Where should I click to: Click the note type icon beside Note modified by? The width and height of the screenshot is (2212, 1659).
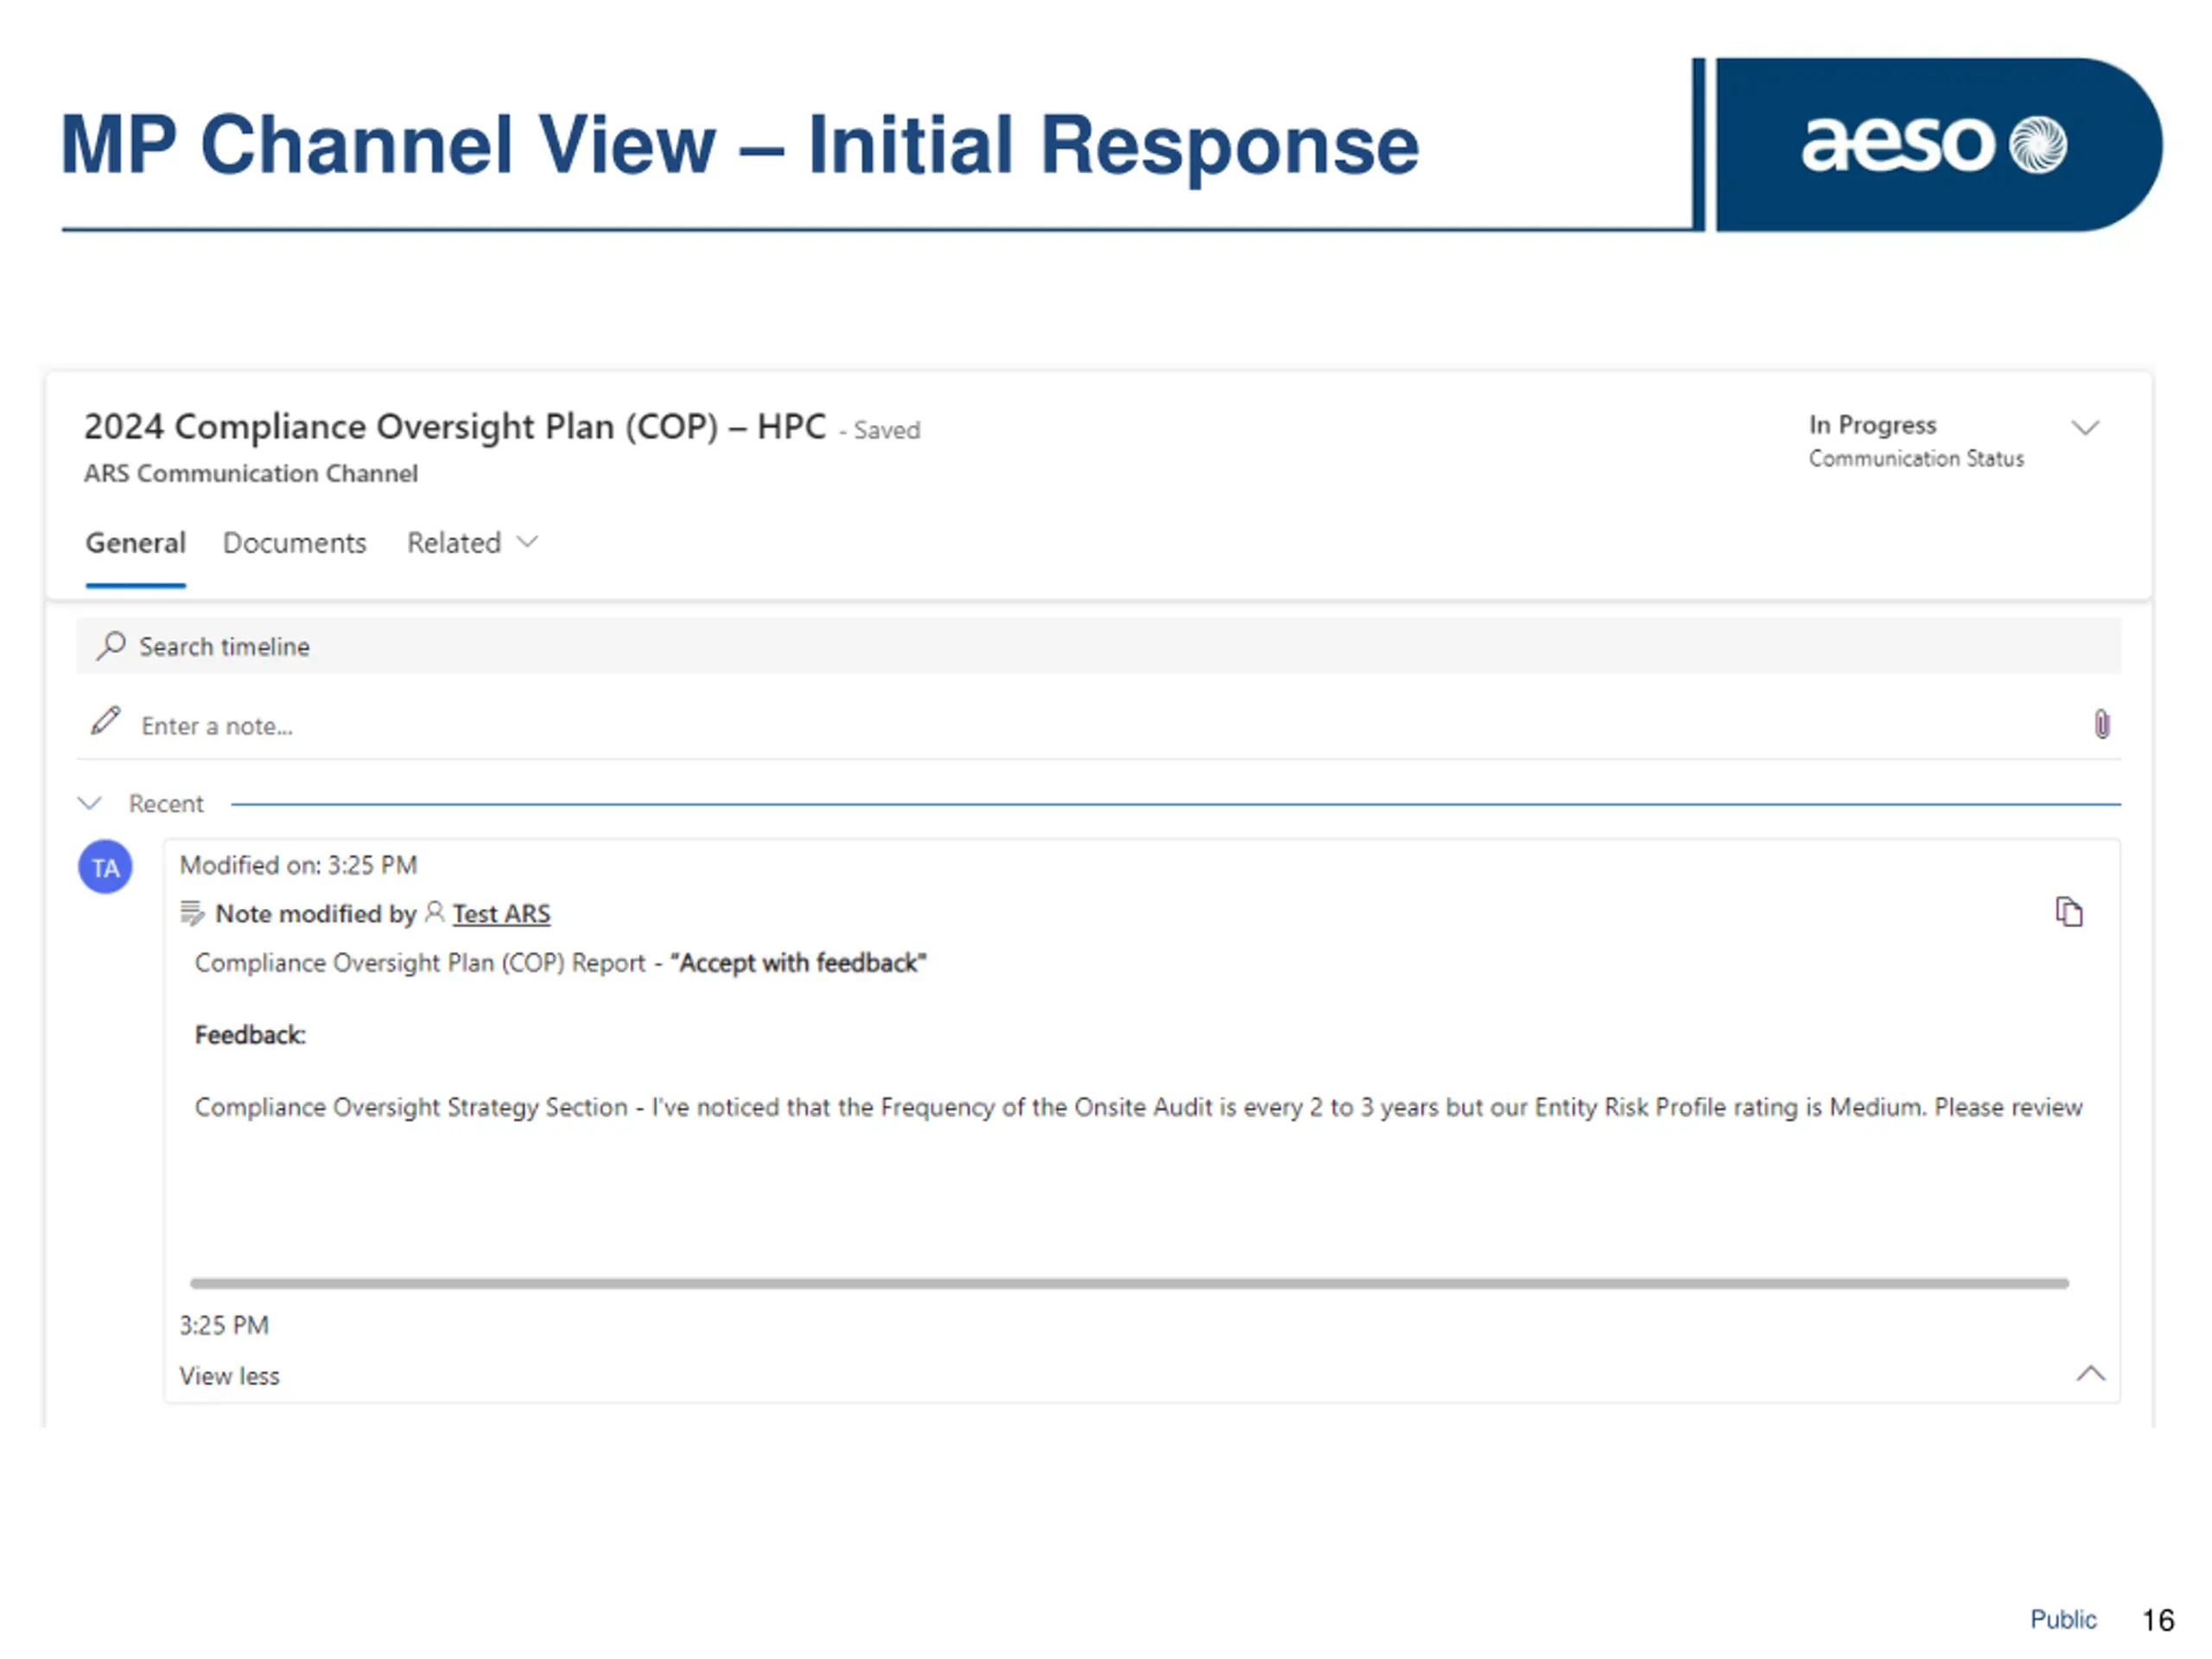[x=192, y=913]
